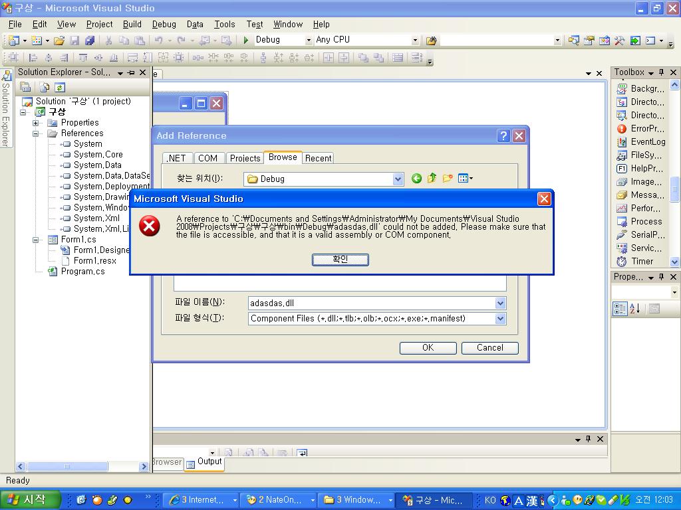Click the Align Lefts layout icon
Image resolution: width=681 pixels, height=510 pixels.
[x=33, y=57]
